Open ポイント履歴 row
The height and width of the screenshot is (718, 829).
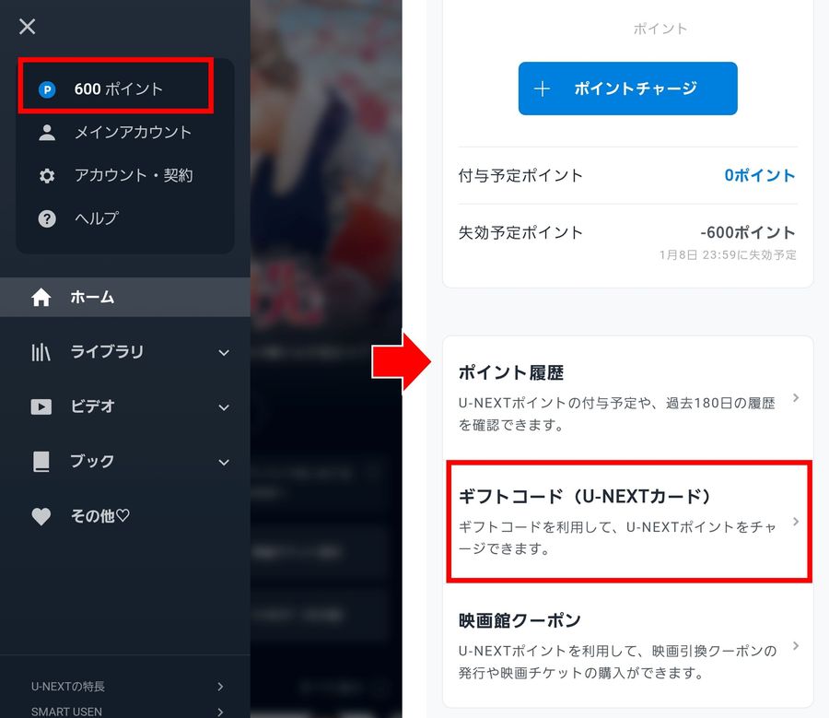627,398
